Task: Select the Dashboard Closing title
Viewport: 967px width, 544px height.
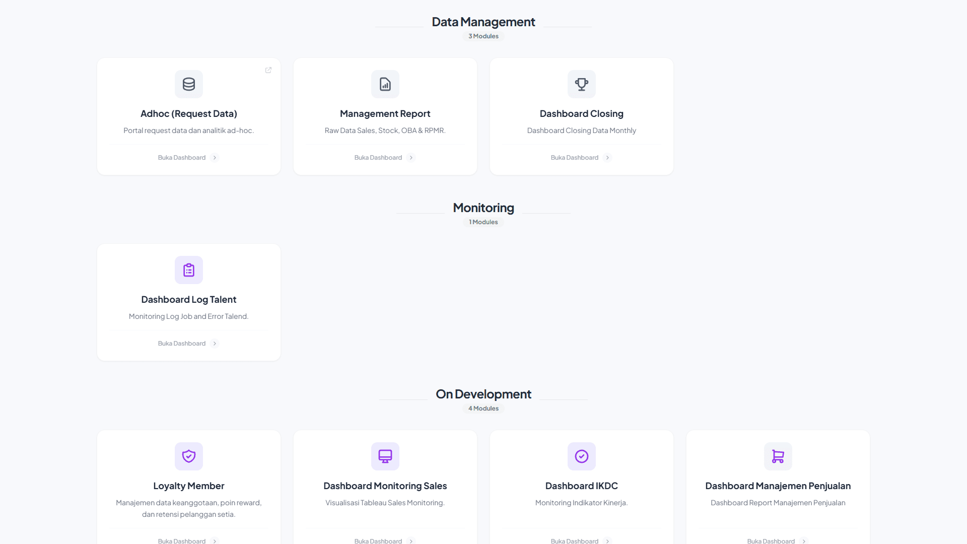Action: pyautogui.click(x=582, y=114)
